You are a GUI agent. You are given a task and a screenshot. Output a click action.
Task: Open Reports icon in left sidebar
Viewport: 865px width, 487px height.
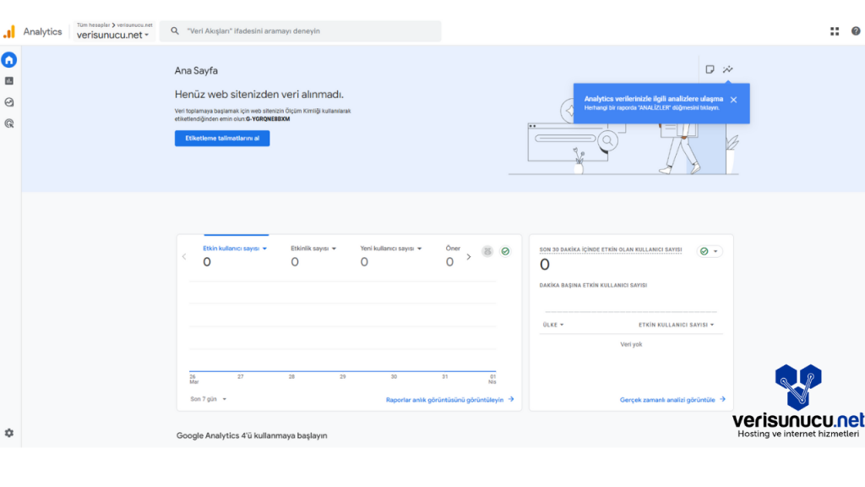(9, 81)
